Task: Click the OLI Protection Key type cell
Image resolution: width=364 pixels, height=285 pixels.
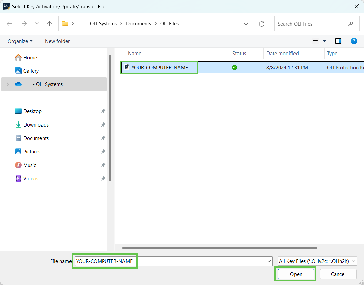Action: tap(345, 68)
